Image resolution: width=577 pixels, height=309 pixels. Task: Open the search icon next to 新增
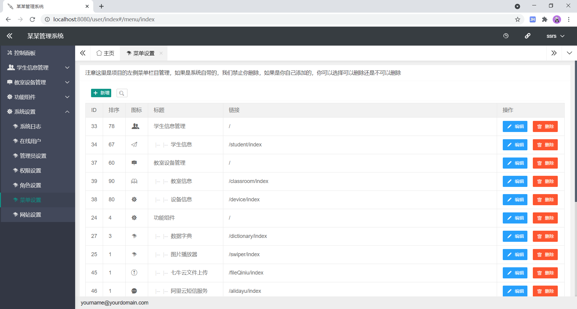[x=122, y=93]
